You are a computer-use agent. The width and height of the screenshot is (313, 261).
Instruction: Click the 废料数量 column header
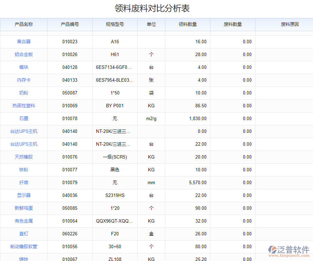tap(233, 24)
